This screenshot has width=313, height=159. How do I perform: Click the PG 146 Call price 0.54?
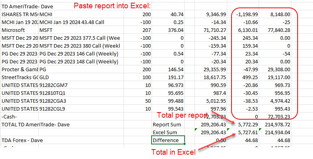pyautogui.click(x=168, y=54)
